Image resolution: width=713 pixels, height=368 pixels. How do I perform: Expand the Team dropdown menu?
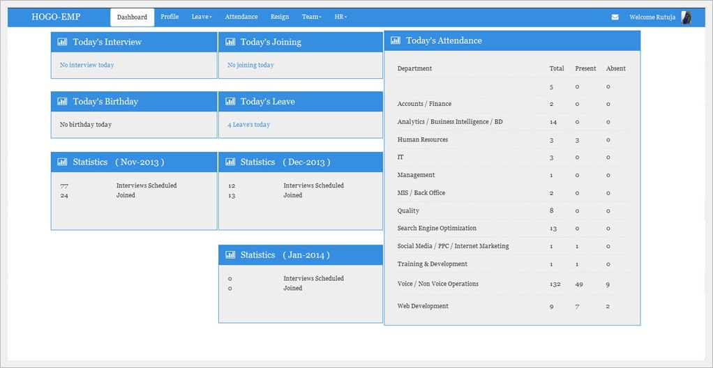[311, 17]
